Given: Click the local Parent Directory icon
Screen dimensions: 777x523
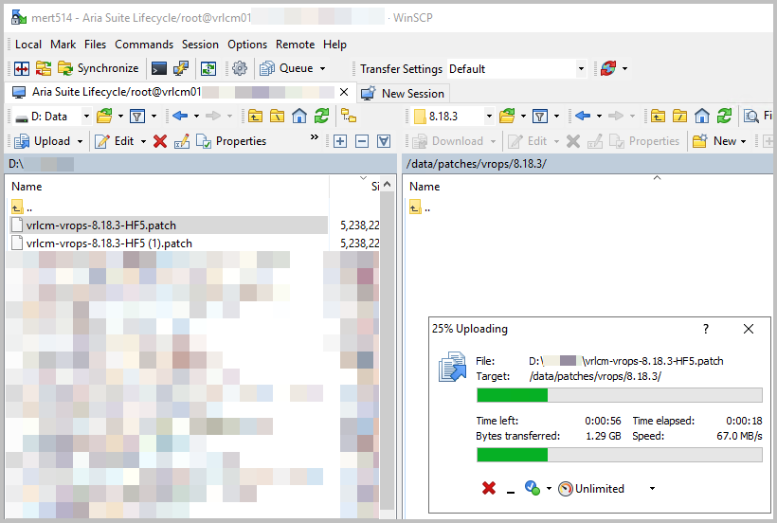Looking at the screenshot, I should 256,117.
